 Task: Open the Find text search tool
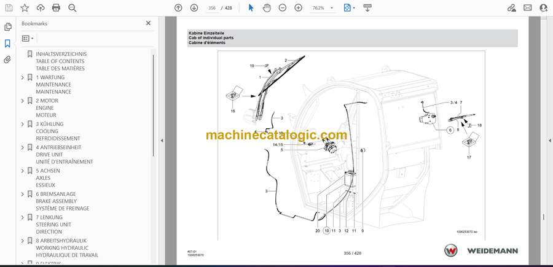73,8
